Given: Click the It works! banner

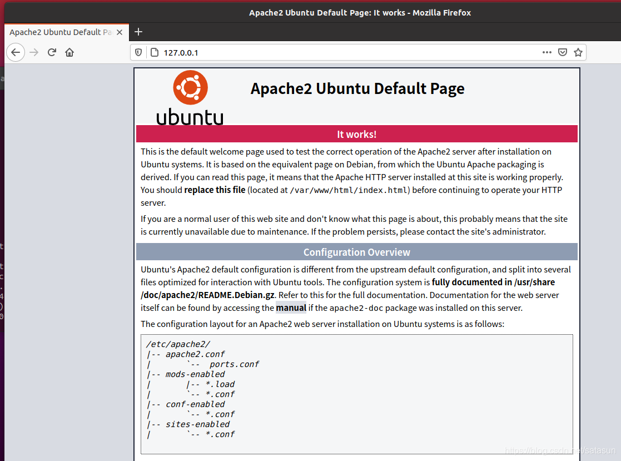Looking at the screenshot, I should click(x=357, y=134).
